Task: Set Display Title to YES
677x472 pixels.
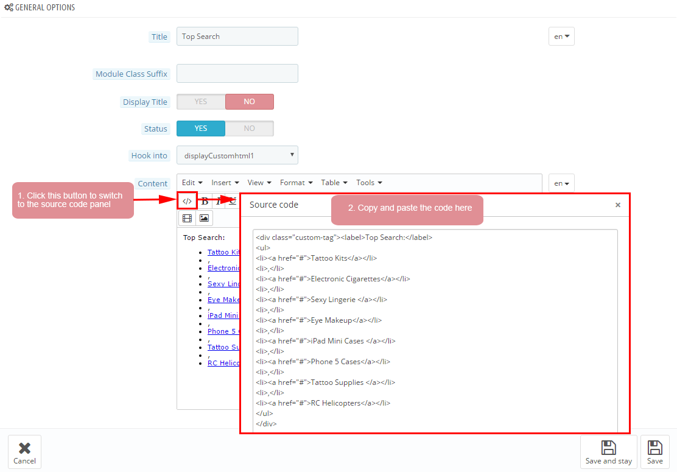Action: point(201,102)
